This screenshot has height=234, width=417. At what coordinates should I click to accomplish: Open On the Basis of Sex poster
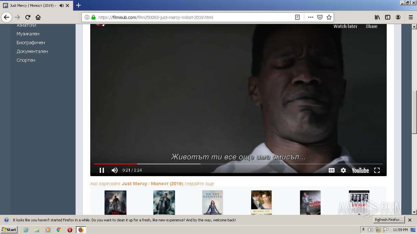[x=212, y=202]
